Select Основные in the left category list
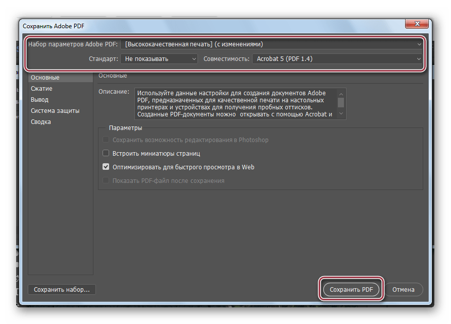The image size is (451, 324). [x=45, y=78]
